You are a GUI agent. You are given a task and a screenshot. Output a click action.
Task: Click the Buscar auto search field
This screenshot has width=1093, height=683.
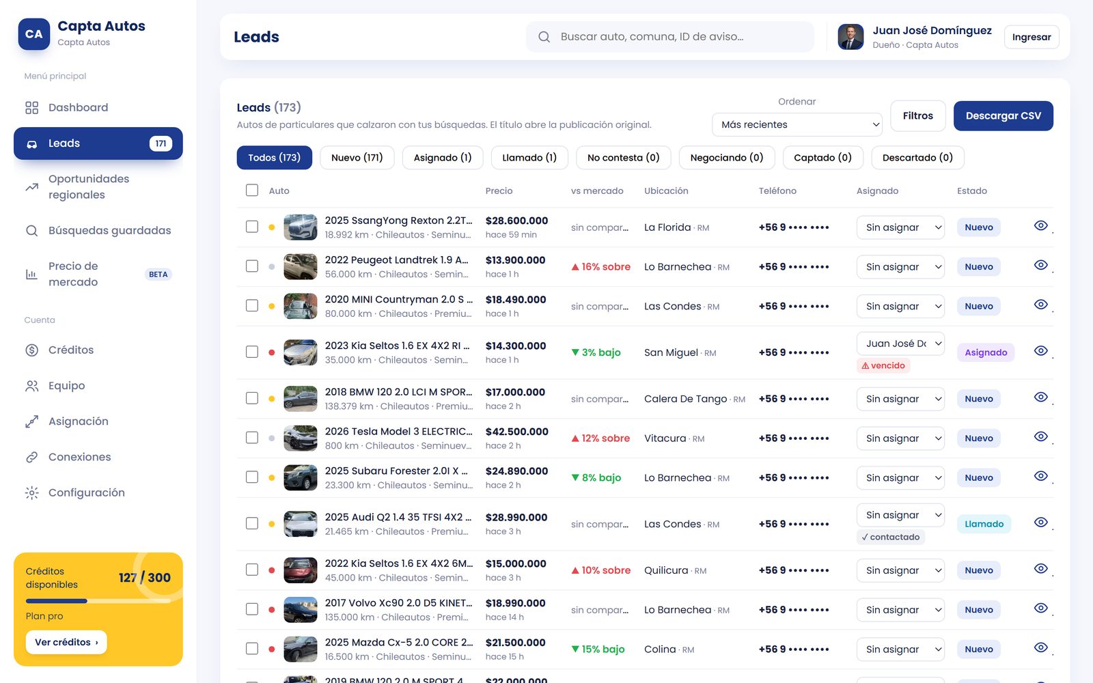pos(670,37)
